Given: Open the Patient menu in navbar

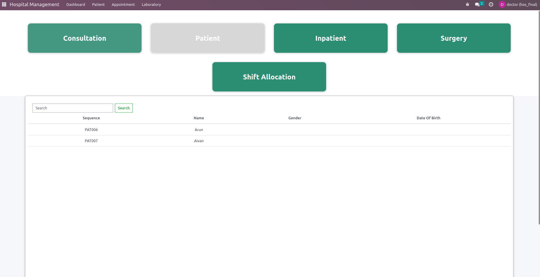Looking at the screenshot, I should tap(98, 4).
